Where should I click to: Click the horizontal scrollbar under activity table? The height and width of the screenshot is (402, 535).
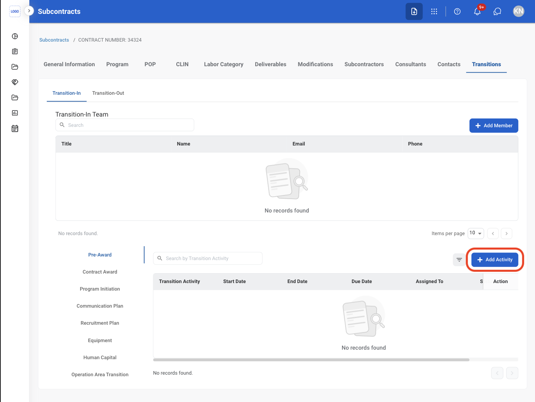point(311,360)
